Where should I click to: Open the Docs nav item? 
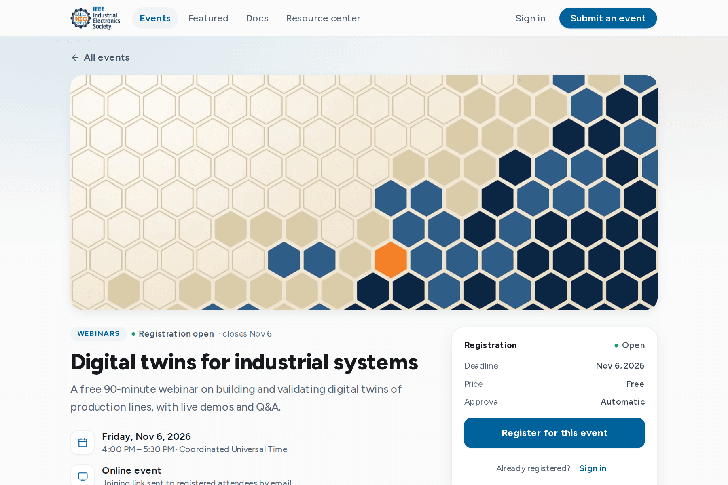tap(257, 18)
